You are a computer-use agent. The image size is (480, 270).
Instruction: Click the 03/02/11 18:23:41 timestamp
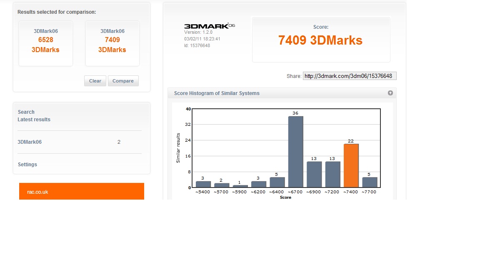202,39
